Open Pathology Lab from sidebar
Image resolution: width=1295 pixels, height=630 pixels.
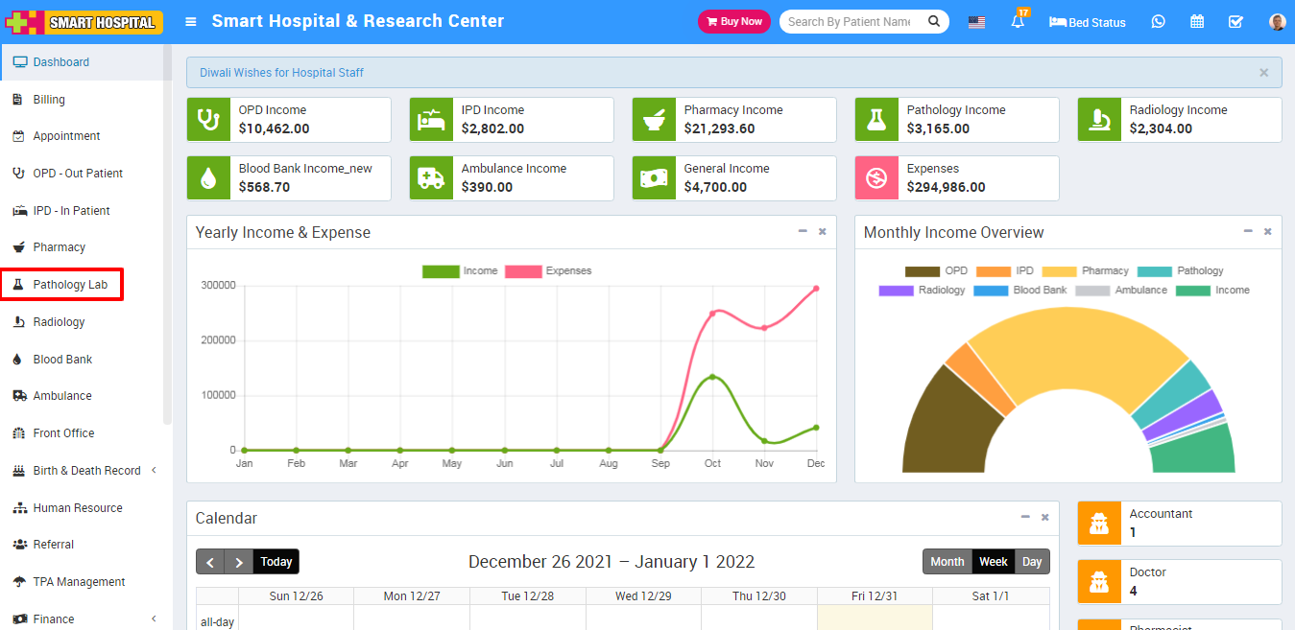coord(69,285)
